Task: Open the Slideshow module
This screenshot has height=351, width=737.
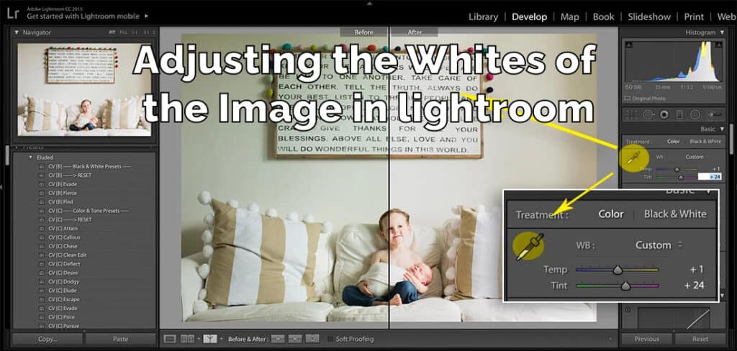Action: (649, 17)
